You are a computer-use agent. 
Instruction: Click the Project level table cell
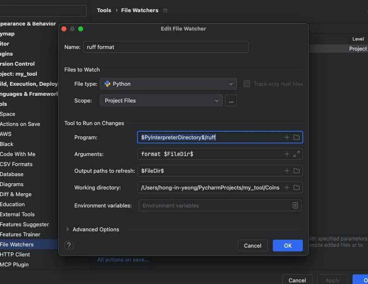point(358,49)
